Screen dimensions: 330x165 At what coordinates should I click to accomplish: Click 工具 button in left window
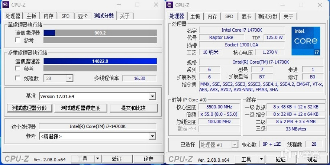pos(83,159)
